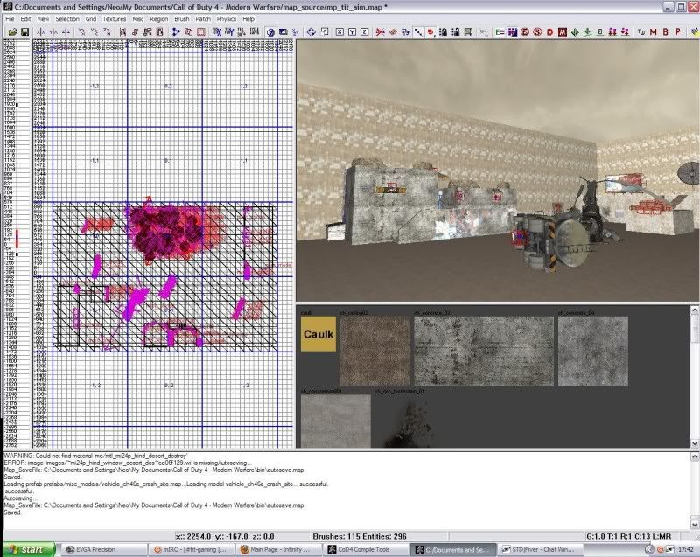Screen dimensions: 700x557
Task: Click the red M toolbar icon
Action: 654,32
